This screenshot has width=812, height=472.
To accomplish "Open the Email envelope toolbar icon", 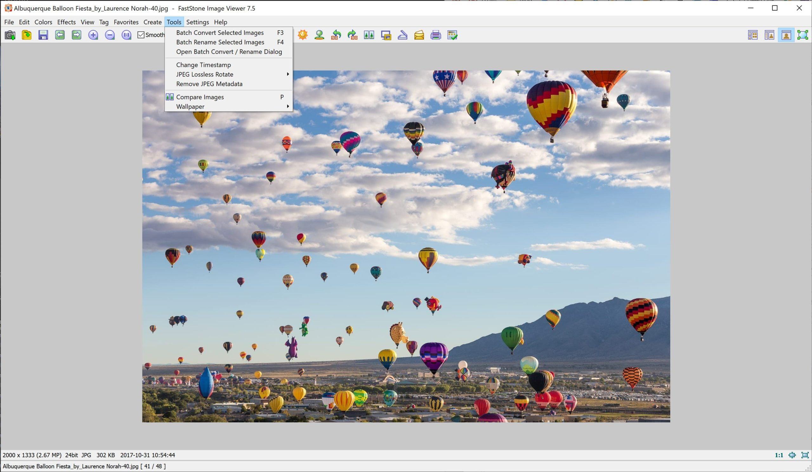I will point(419,35).
